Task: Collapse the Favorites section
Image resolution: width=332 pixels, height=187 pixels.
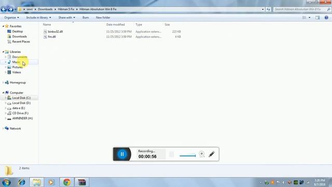Action: pyautogui.click(x=3, y=26)
